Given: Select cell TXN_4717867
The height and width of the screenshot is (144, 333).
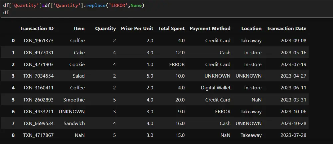Looking at the screenshot, I should tap(38, 135).
